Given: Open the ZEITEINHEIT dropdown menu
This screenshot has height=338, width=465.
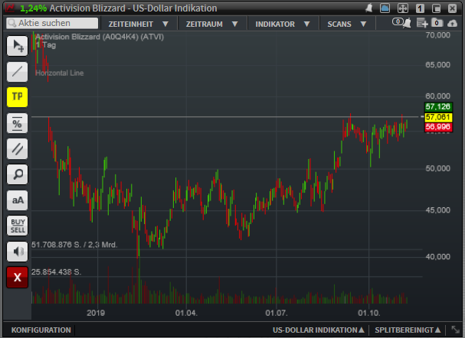Looking at the screenshot, I should [x=139, y=24].
